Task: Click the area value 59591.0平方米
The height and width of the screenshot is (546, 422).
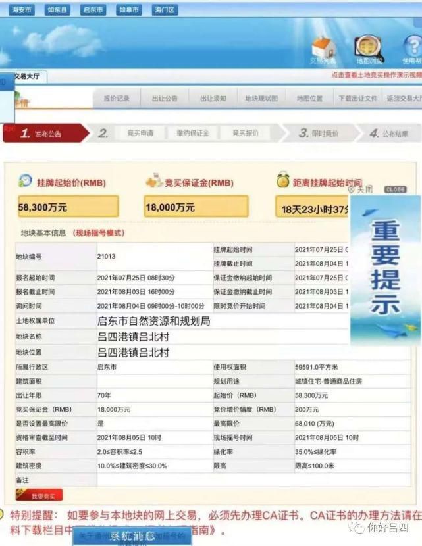Action: coord(317,367)
